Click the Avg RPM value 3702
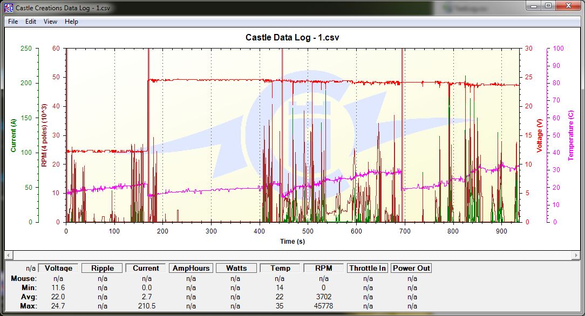585x316 pixels. click(x=323, y=297)
